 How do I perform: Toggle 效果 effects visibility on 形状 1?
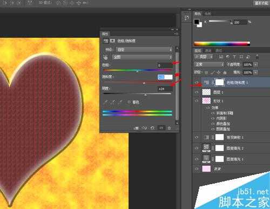click(208, 107)
